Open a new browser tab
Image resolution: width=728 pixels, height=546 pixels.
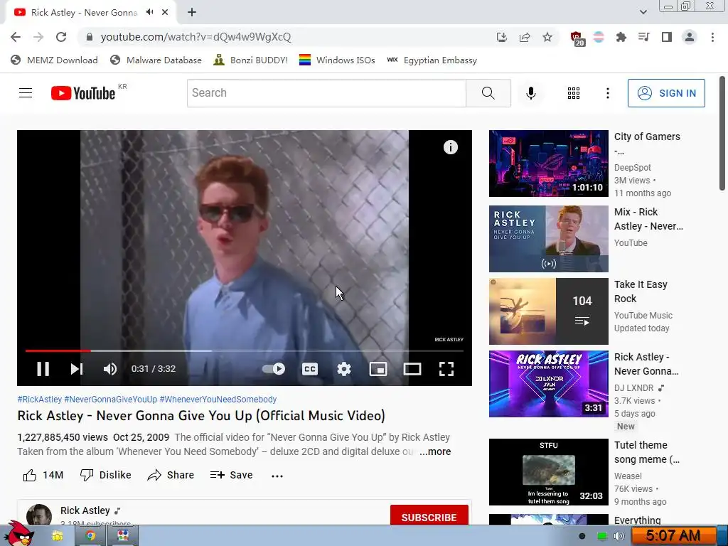[192, 13]
